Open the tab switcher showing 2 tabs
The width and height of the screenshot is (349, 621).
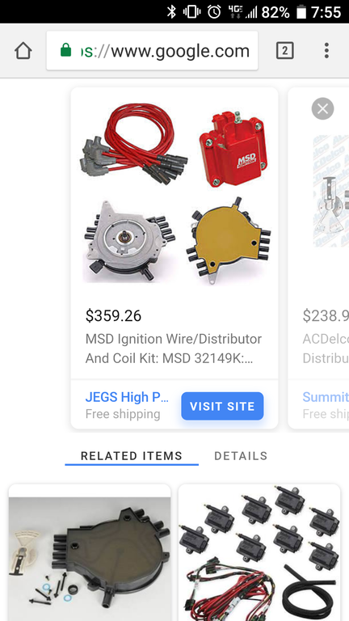(x=284, y=51)
